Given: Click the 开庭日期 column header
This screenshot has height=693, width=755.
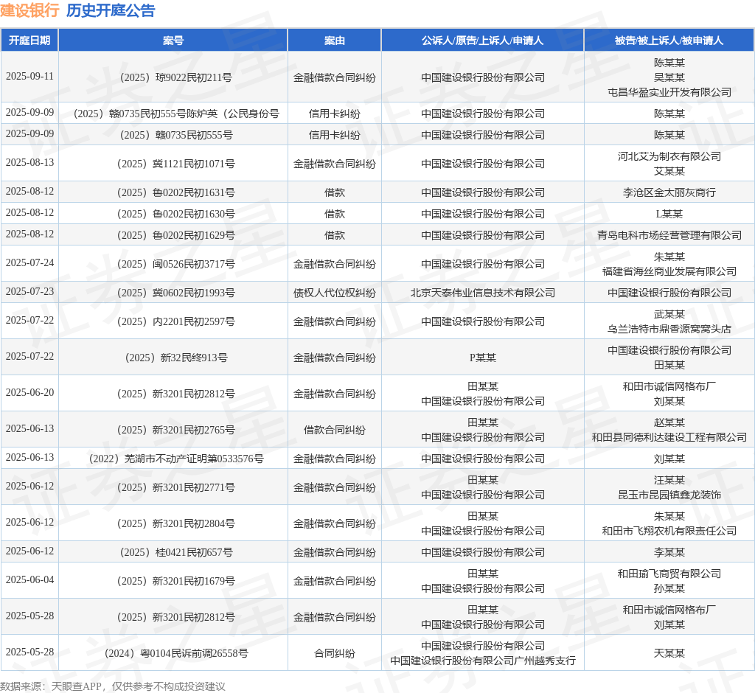Looking at the screenshot, I should pyautogui.click(x=29, y=41).
